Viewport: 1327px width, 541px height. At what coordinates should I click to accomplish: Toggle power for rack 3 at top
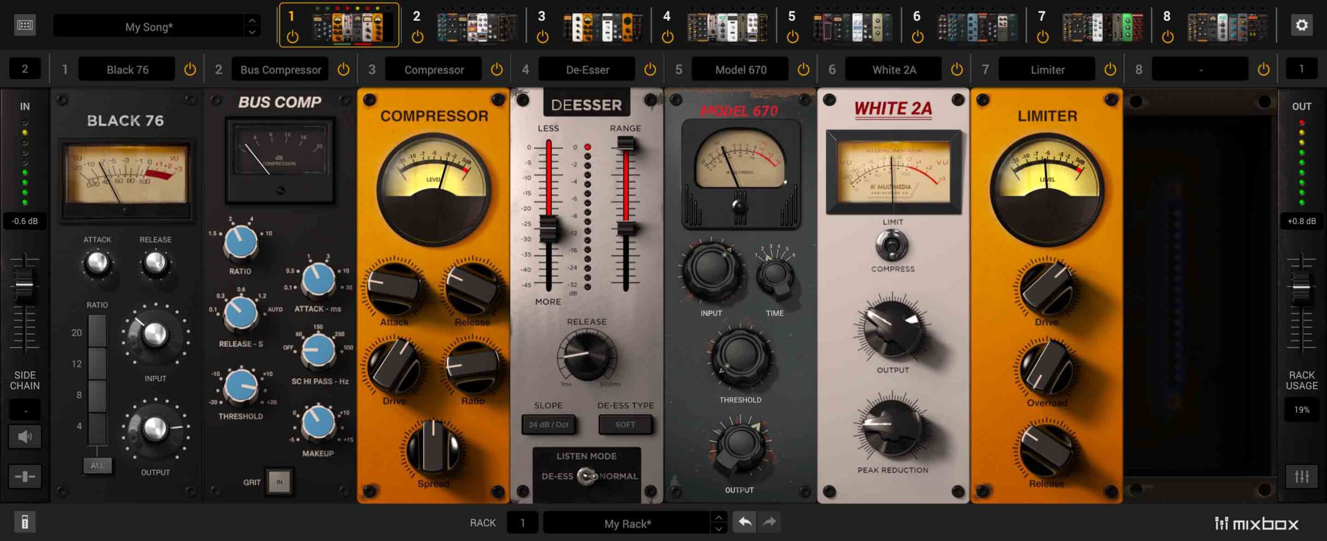click(542, 37)
